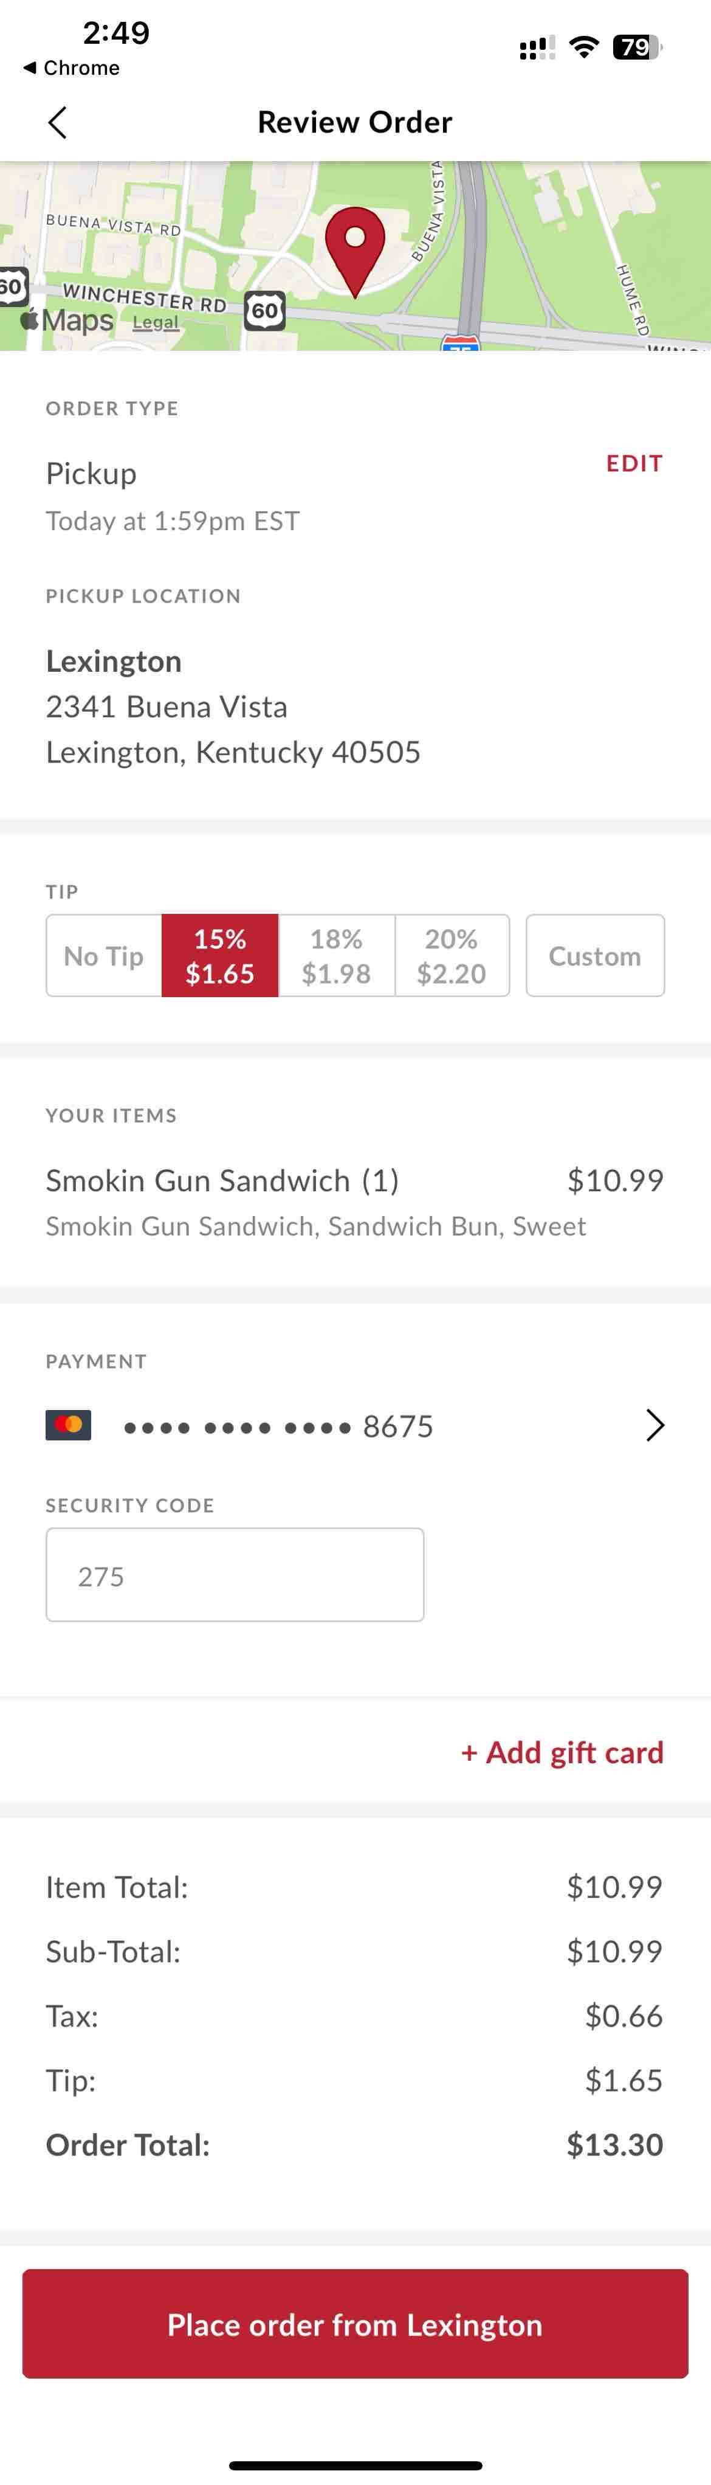Open the card ending 8675 row
Screen dimensions: 711x2485
(x=355, y=1425)
